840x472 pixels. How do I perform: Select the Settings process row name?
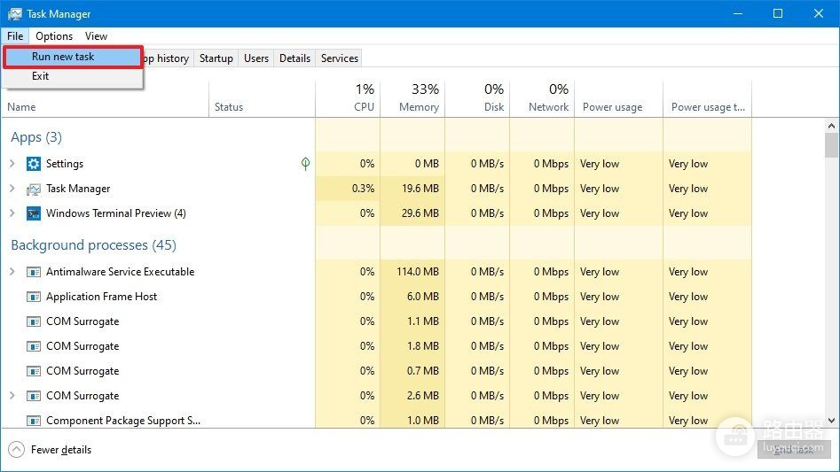click(64, 164)
